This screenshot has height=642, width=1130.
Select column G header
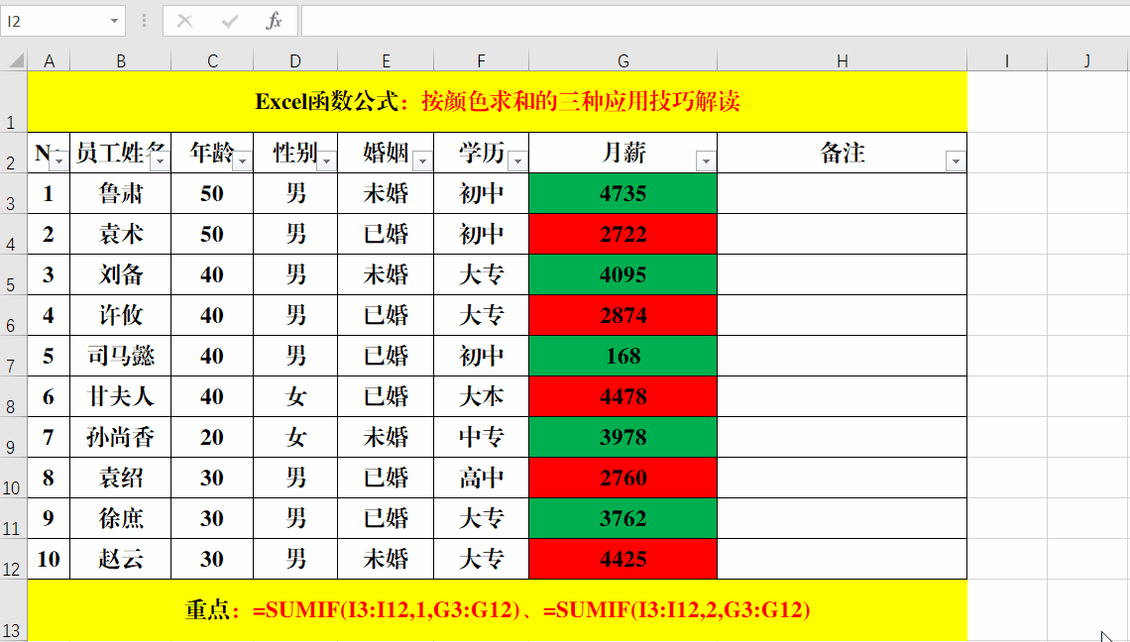coord(623,61)
